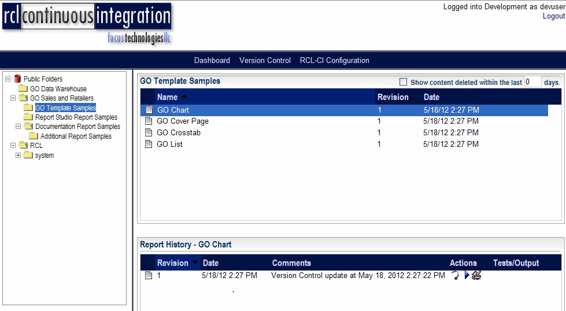Select the RCL folder label
The image size is (566, 311).
point(36,146)
